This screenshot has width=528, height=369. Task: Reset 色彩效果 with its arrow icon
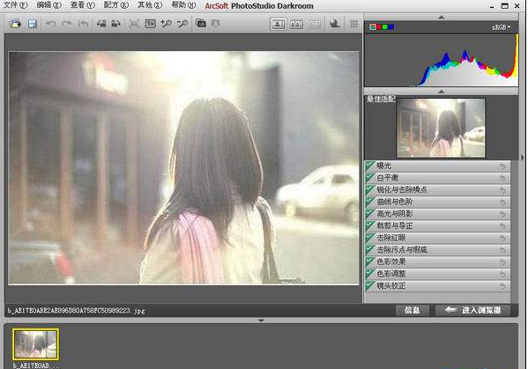pyautogui.click(x=502, y=262)
